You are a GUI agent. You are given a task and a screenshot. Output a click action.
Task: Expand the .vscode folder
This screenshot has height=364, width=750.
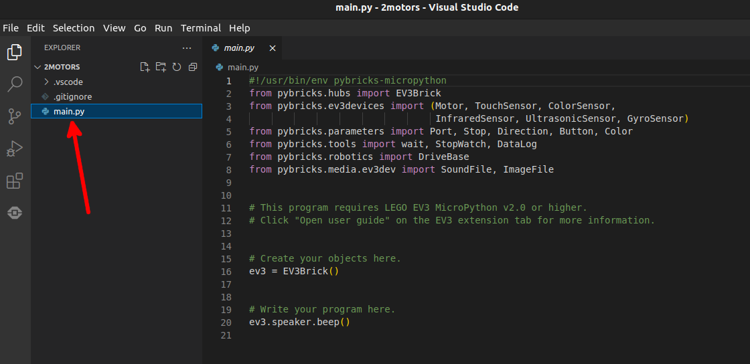coord(68,82)
